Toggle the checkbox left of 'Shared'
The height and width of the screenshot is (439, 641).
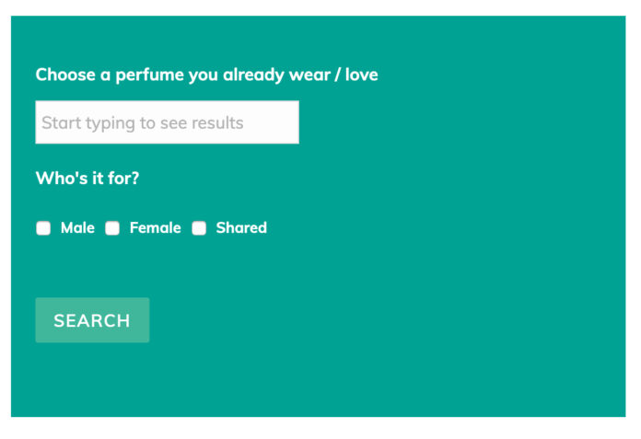coord(199,228)
